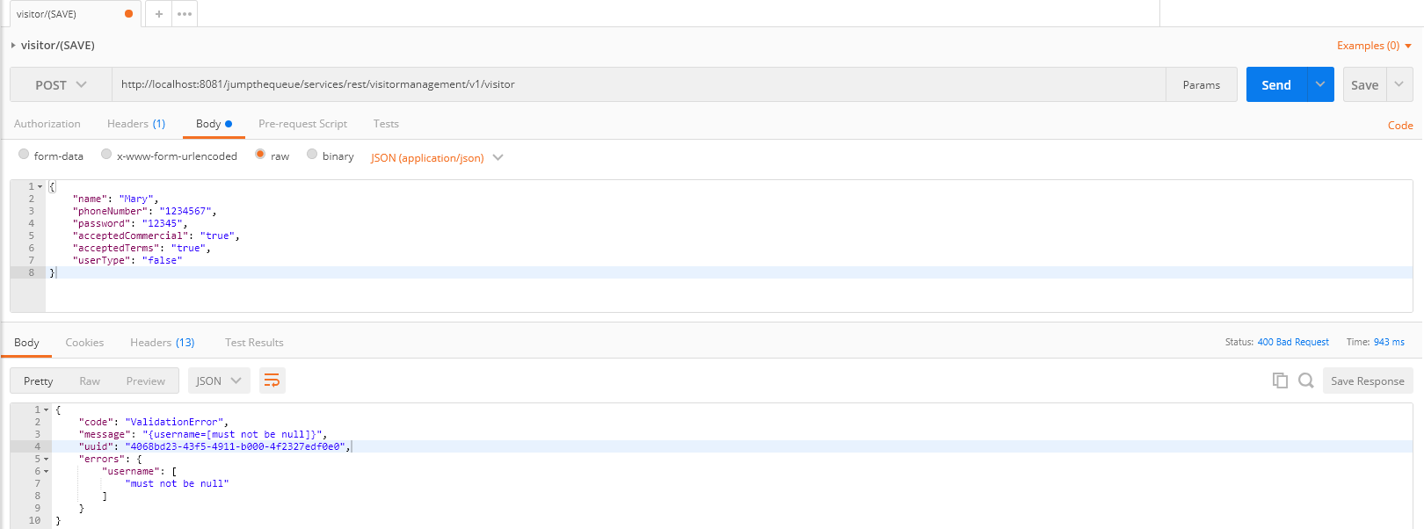Open the Examples (0) dropdown
1424x529 pixels.
[1374, 46]
